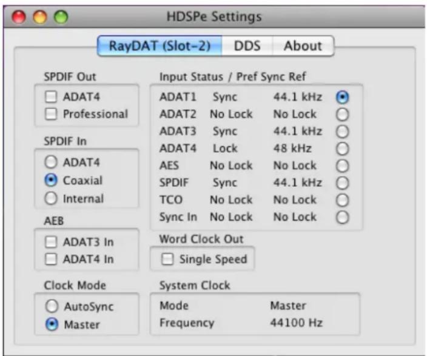The width and height of the screenshot is (427, 356).
Task: Enable ADAT3 In checkbox under AEB
Action: point(51,242)
